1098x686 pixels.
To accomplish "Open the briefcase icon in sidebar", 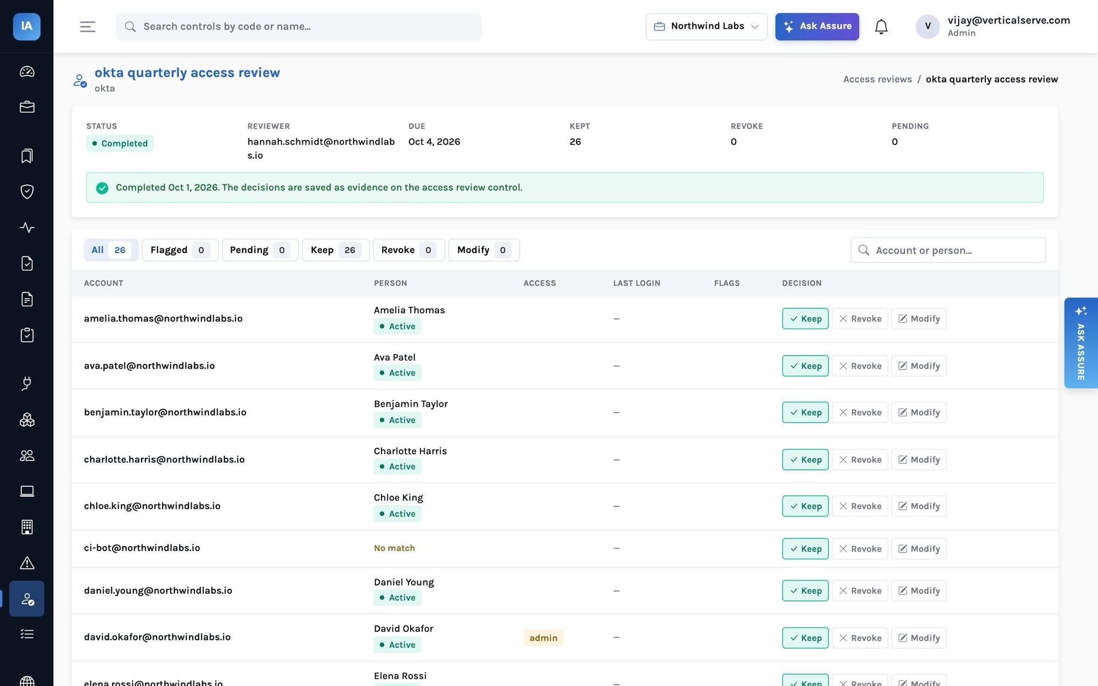I will (x=27, y=107).
